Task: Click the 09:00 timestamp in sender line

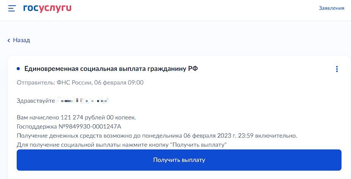Action: click(136, 82)
